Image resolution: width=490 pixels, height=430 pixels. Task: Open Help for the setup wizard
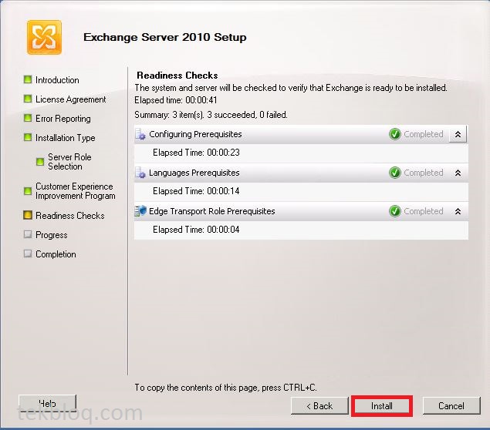[x=47, y=403]
